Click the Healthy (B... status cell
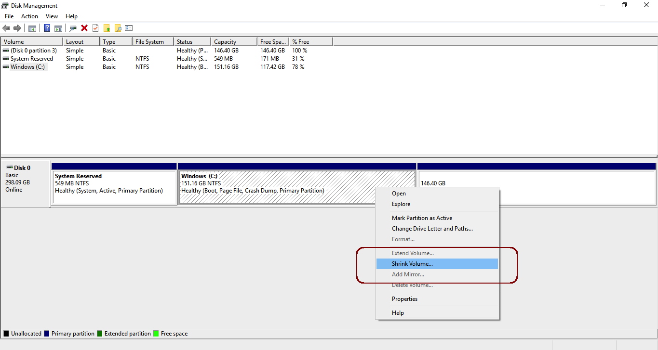658x350 pixels. [193, 67]
